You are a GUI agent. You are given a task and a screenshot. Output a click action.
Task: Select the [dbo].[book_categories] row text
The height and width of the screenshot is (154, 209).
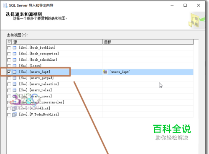coord(39,54)
